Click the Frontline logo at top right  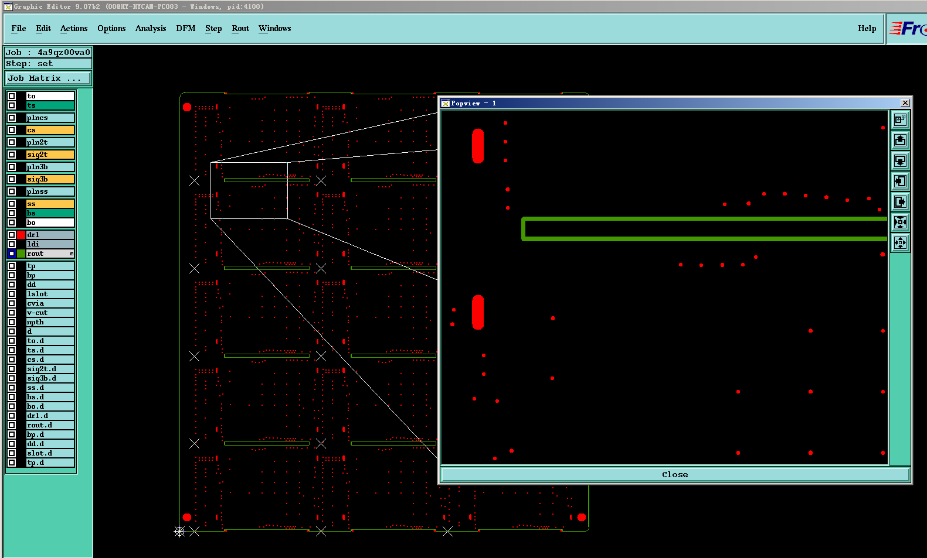[908, 28]
